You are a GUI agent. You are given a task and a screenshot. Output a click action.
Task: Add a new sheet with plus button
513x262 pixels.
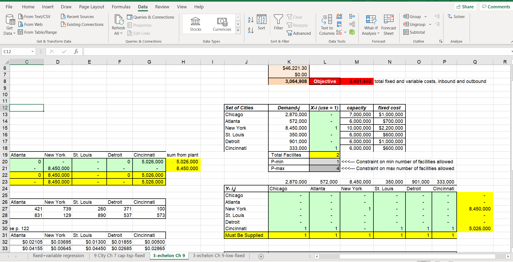pos(261,256)
